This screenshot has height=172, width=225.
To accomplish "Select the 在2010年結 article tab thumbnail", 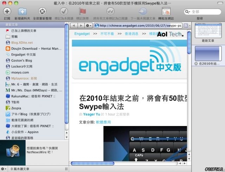I will click(208, 53).
